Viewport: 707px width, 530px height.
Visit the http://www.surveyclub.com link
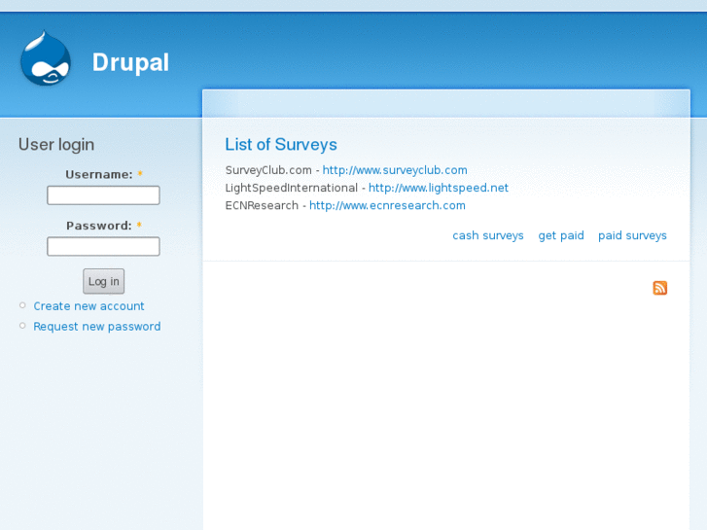pyautogui.click(x=395, y=170)
